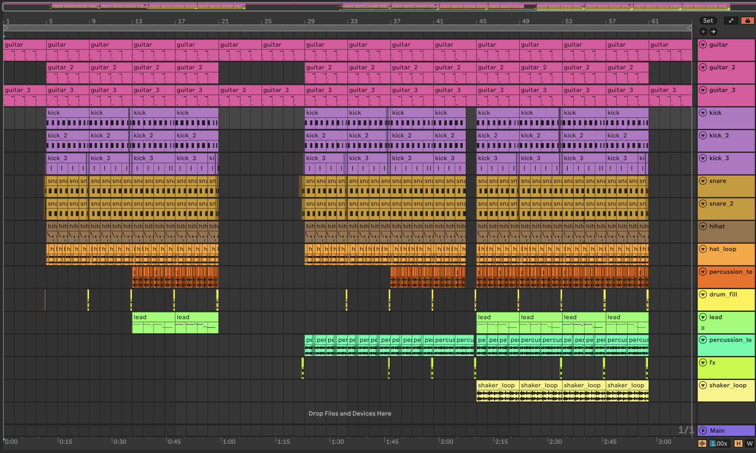
Task: Fold the drum_fill track arrow
Action: [703, 295]
